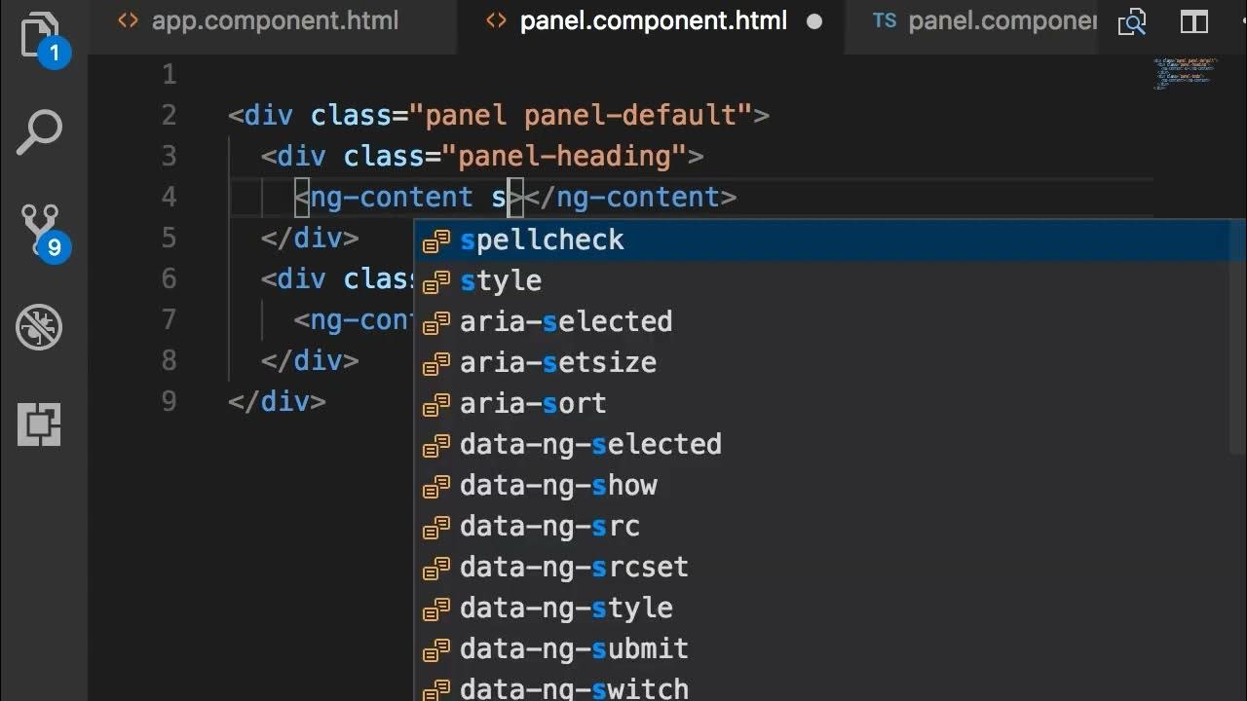Open the Debug view icon

point(40,327)
